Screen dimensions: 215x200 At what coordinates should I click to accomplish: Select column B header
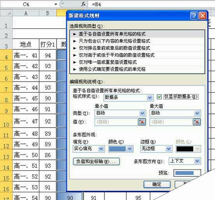pyautogui.click(x=48, y=13)
